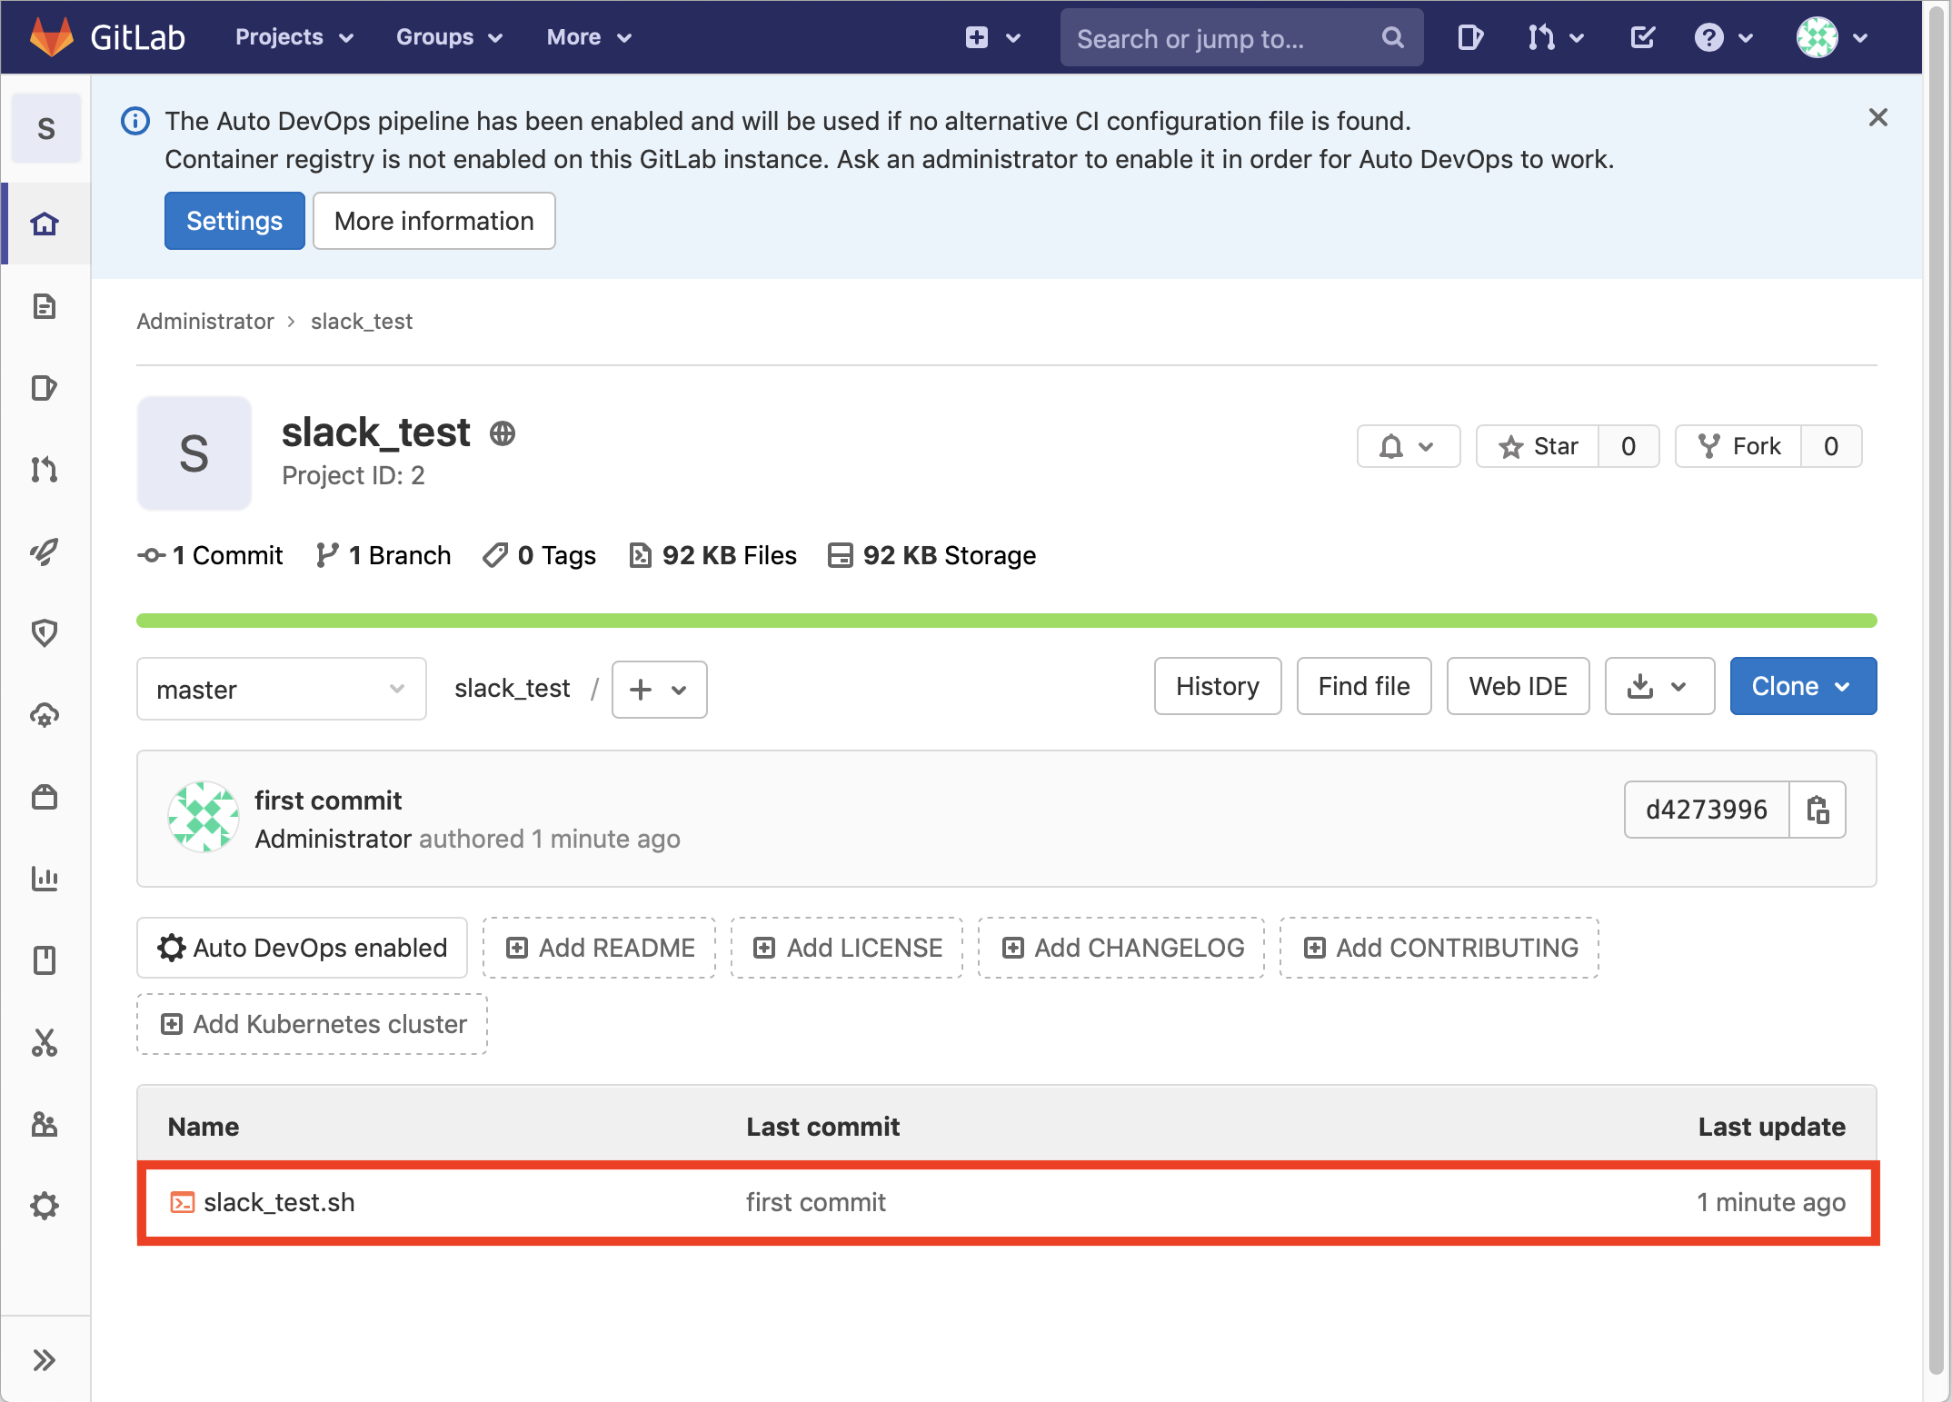Click Add CONTRIBUTING button
The image size is (1952, 1402).
pos(1439,948)
